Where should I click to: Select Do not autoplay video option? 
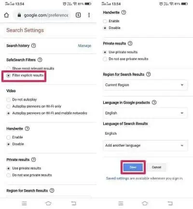[x=22, y=99]
